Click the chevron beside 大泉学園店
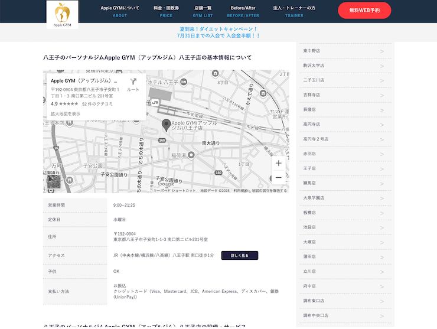The image size is (437, 329). [x=382, y=198]
